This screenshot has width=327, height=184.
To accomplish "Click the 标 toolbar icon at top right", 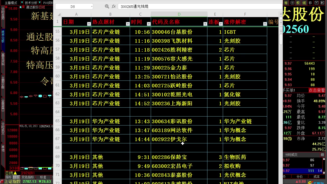I will pyautogui.click(x=286, y=3).
